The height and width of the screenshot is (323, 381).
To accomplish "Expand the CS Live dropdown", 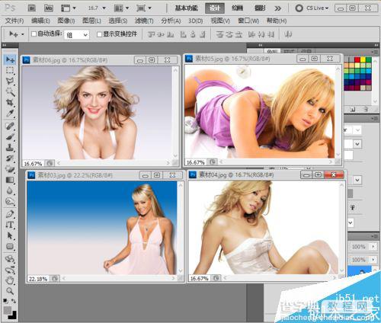I will click(312, 8).
